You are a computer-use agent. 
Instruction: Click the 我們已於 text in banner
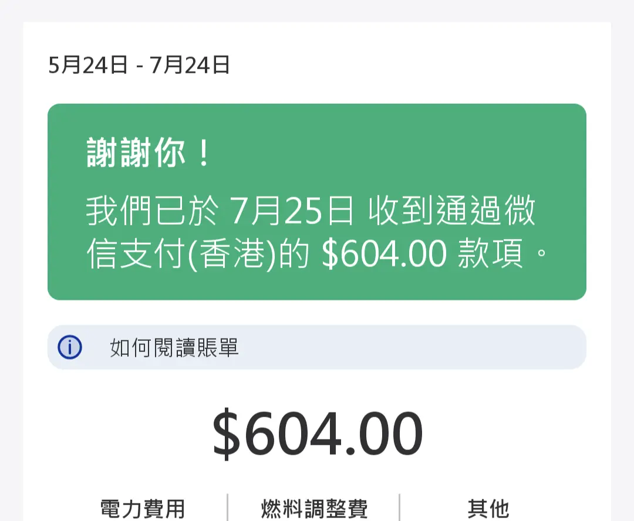click(x=153, y=211)
